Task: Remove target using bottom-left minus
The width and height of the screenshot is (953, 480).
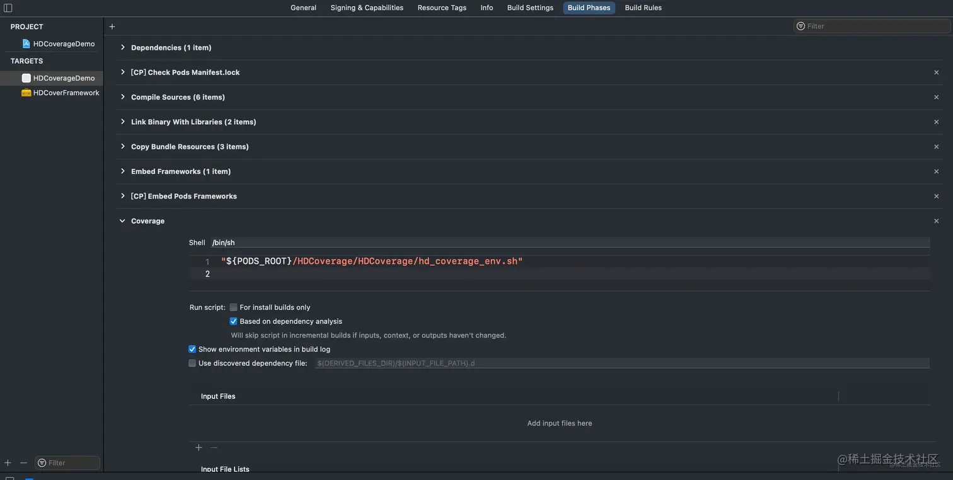Action: 23,463
